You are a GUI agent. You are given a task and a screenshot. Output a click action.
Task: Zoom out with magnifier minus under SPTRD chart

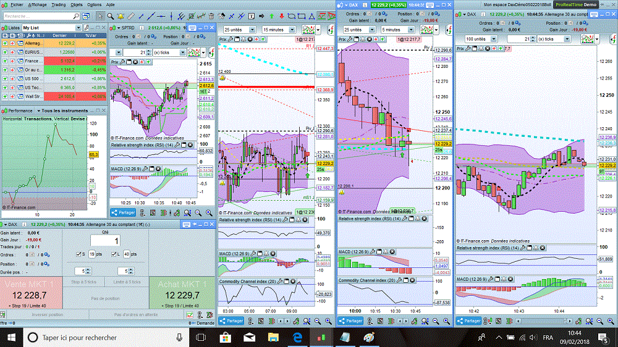coord(198,212)
